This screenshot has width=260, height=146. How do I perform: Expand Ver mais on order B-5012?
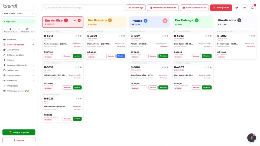[77, 47]
